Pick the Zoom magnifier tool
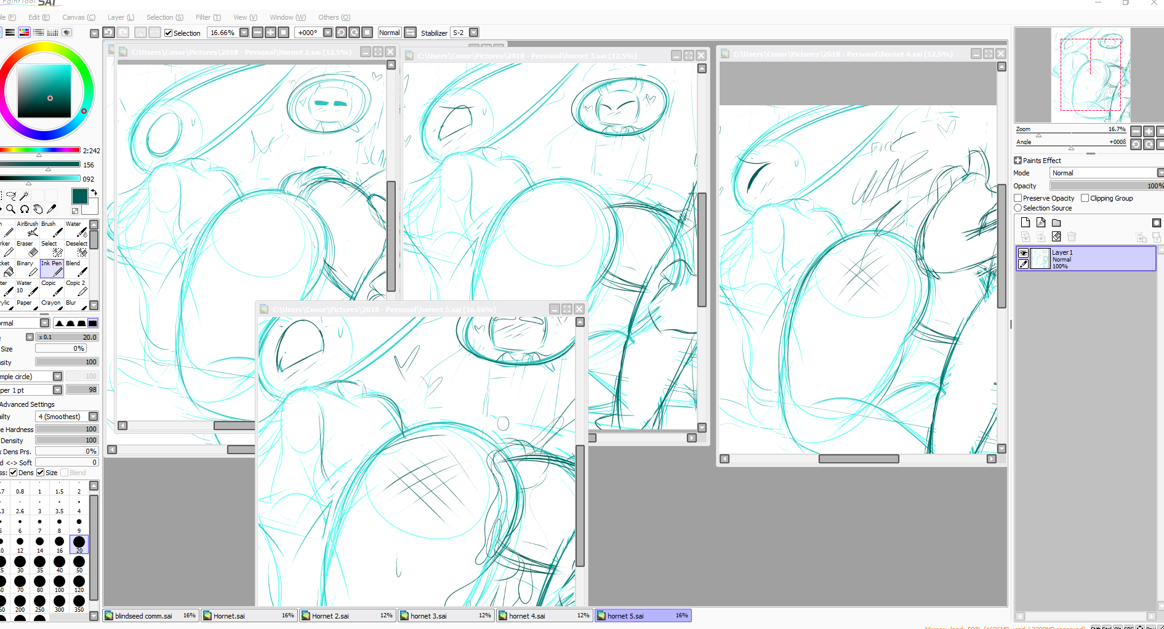This screenshot has width=1164, height=629. [x=11, y=209]
